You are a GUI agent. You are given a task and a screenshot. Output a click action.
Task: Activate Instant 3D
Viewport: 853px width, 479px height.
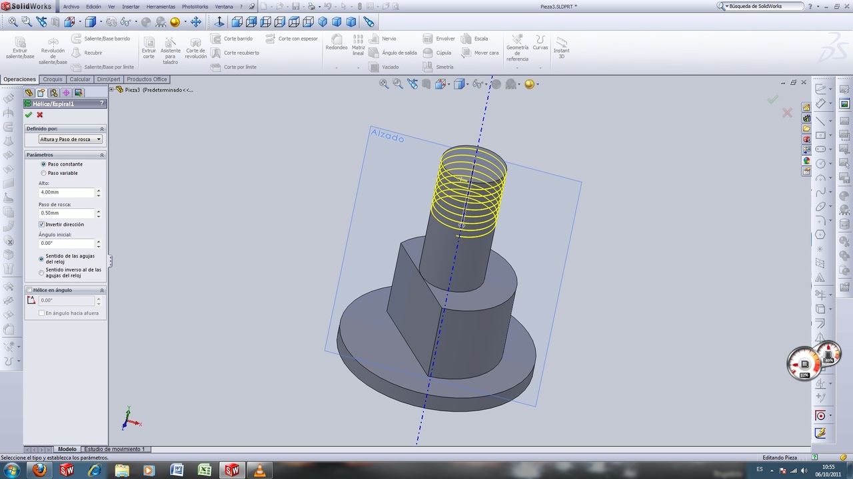click(x=561, y=47)
